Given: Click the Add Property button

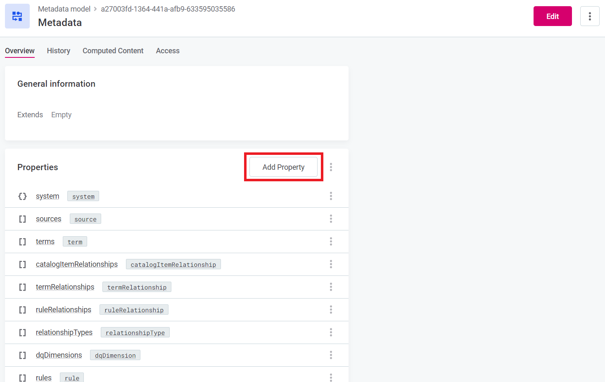Looking at the screenshot, I should [283, 167].
